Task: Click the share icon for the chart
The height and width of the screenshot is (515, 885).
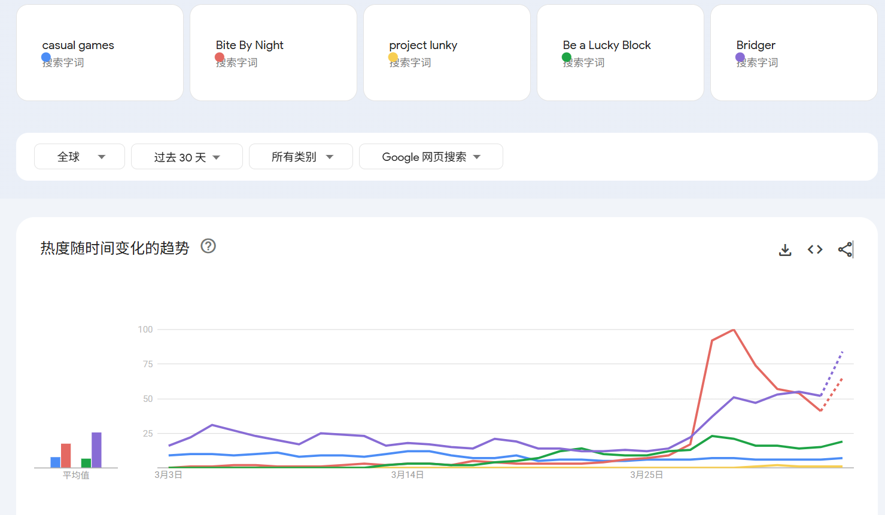Action: [845, 249]
